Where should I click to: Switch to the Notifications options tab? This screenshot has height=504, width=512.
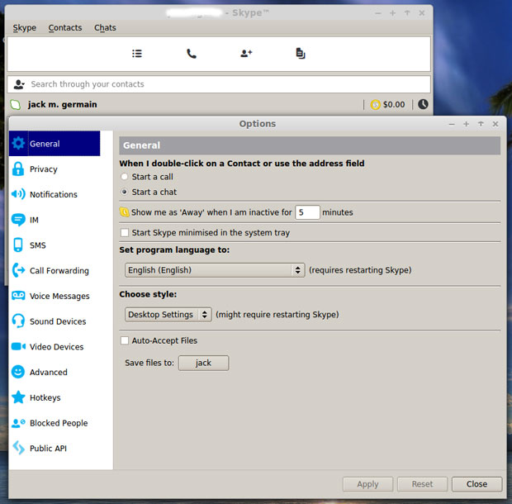(55, 194)
